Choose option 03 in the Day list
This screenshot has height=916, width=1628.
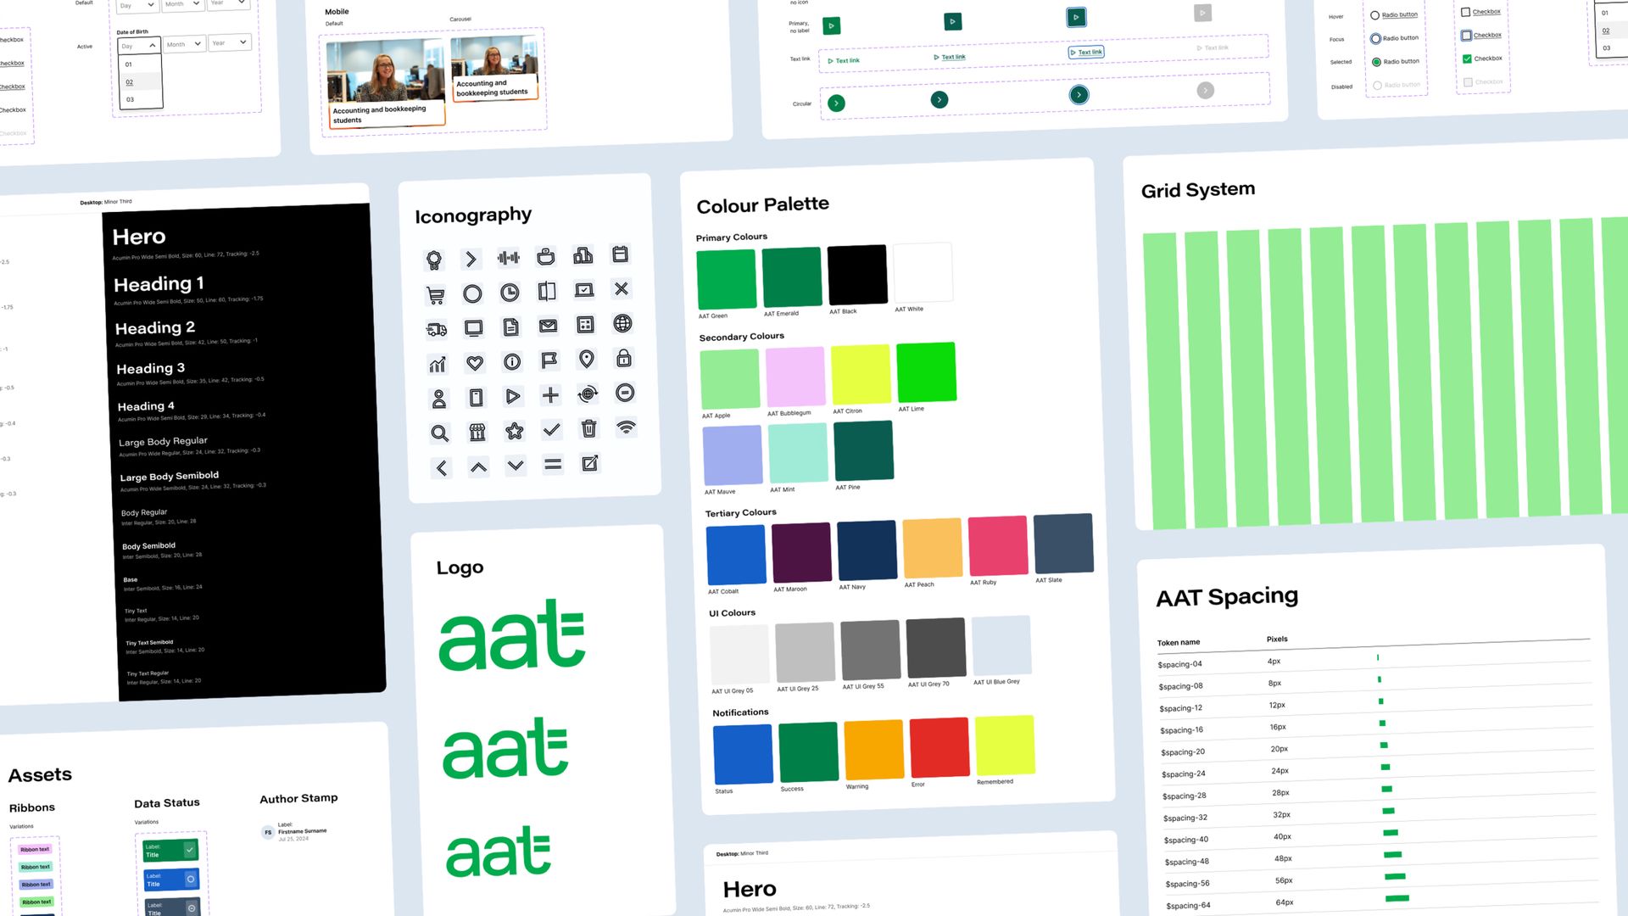pos(141,99)
